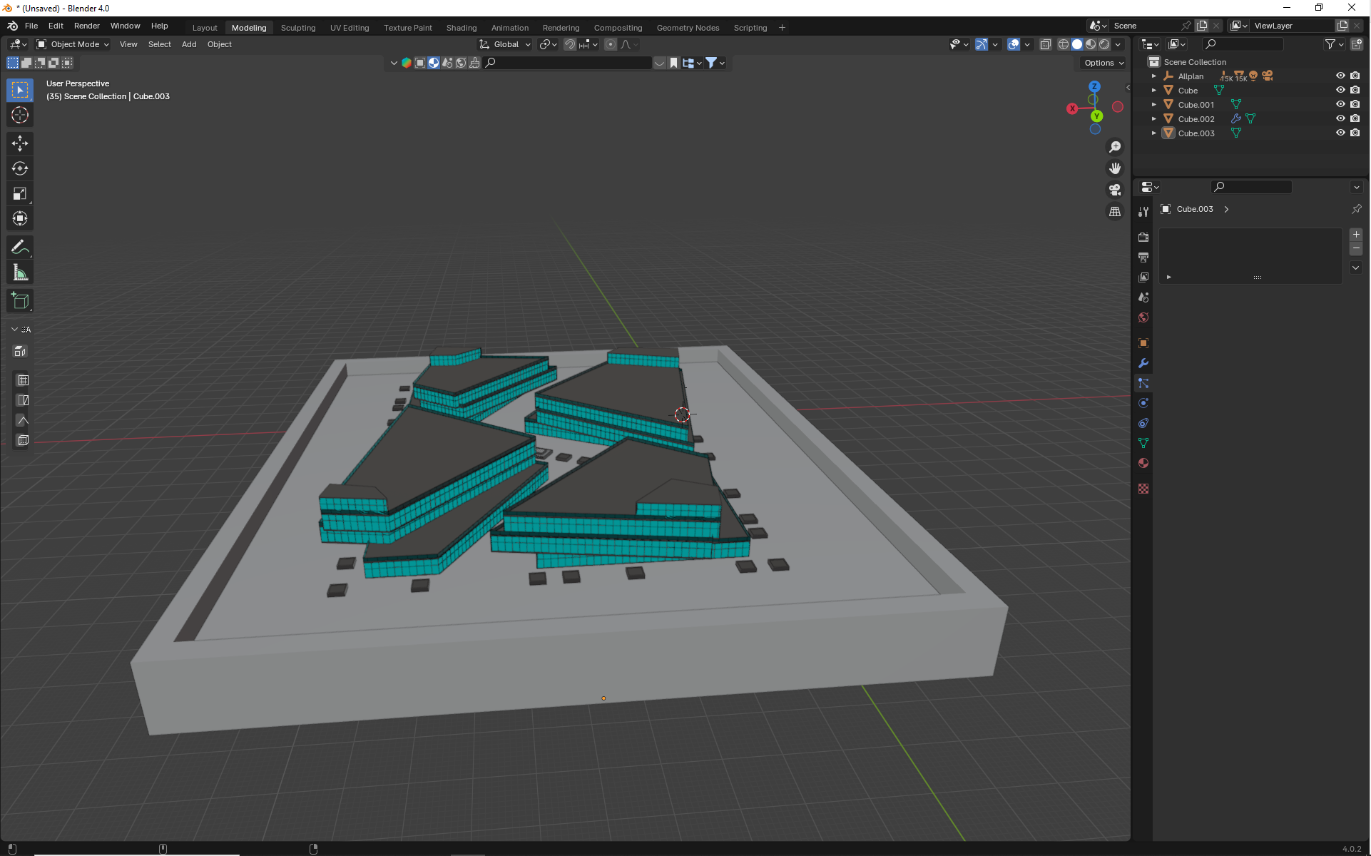Open Global transform orientation dropdown
The image size is (1371, 856).
506,44
